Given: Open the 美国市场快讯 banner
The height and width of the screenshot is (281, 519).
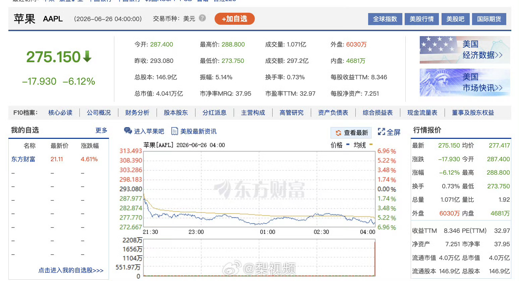Looking at the screenshot, I should click(465, 83).
